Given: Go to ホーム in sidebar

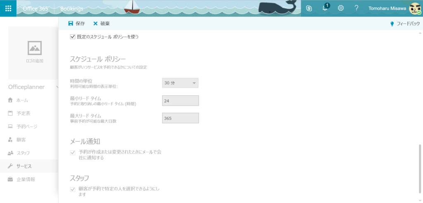Looking at the screenshot, I should (22, 100).
